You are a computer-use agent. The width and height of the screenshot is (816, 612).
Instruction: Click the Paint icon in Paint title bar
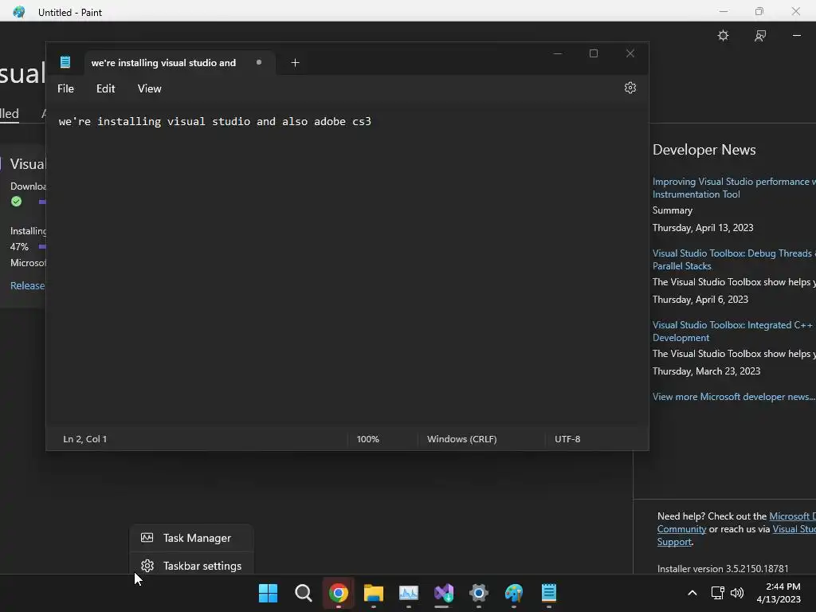tap(19, 11)
